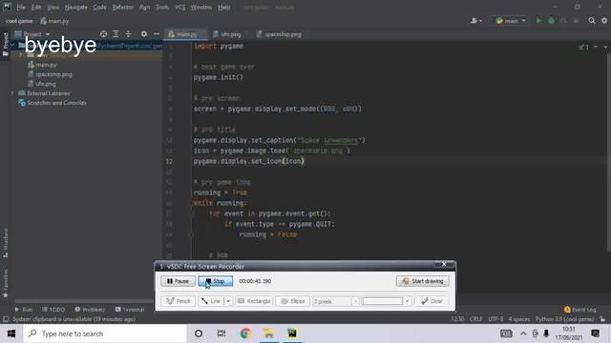Start debugging with the bug icon
The height and width of the screenshot is (343, 611).
551,21
